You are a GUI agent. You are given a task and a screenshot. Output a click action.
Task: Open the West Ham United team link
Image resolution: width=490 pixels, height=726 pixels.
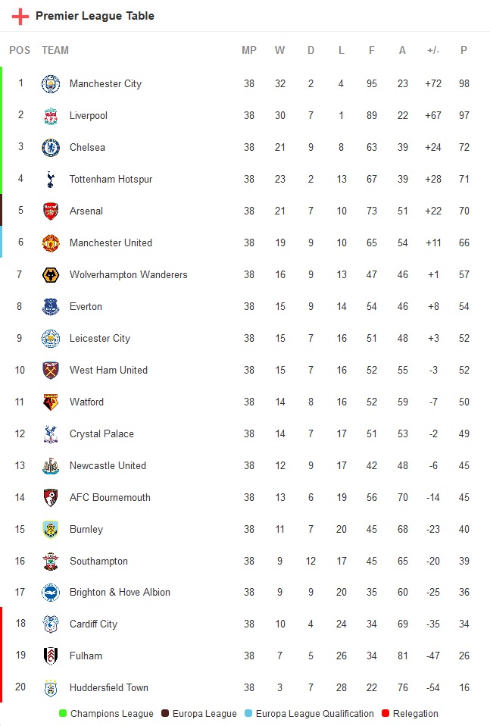(108, 371)
